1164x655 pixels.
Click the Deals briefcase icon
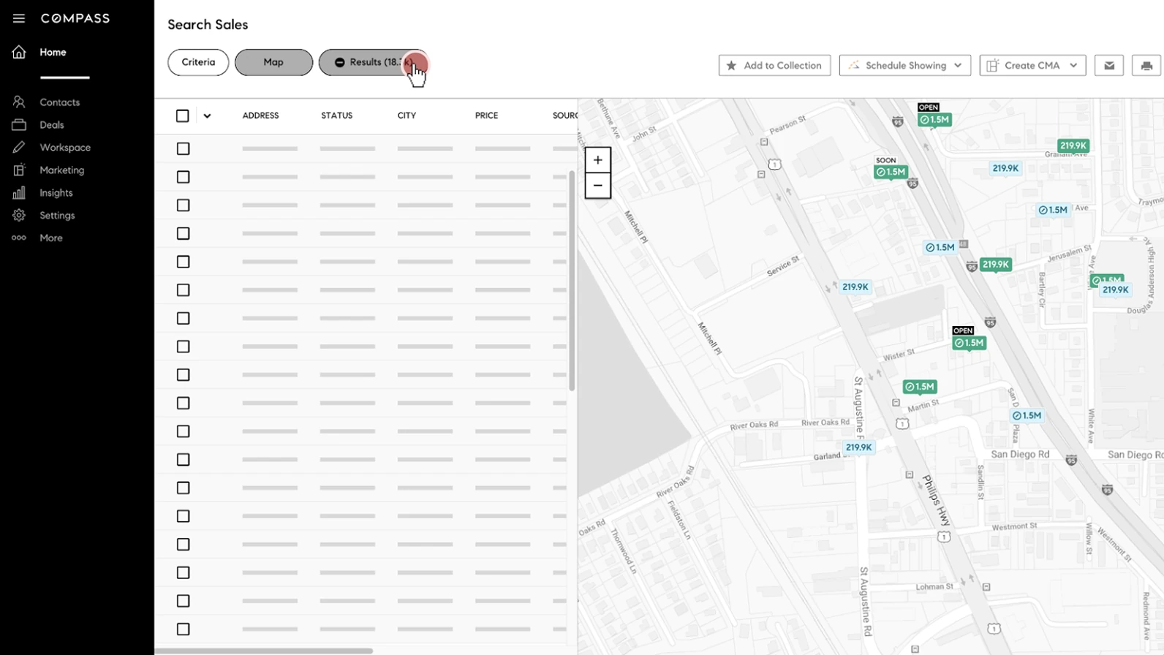(19, 125)
